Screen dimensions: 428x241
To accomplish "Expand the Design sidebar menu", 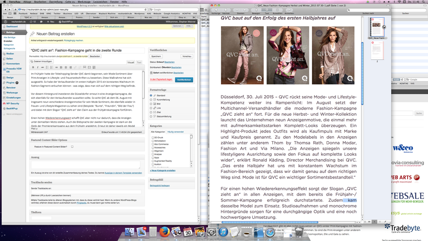I will pos(14,78).
